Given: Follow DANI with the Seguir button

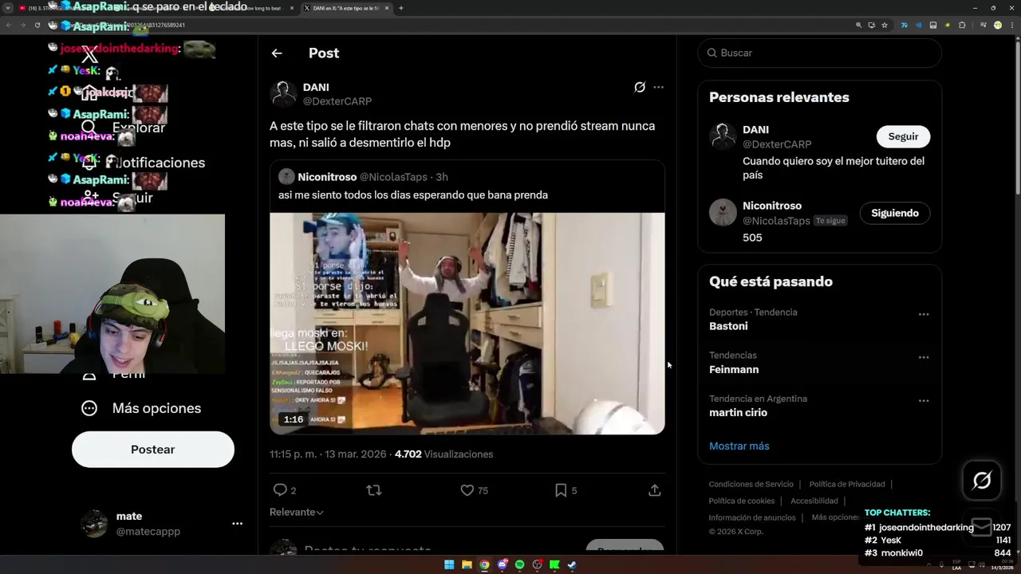Looking at the screenshot, I should click(903, 136).
